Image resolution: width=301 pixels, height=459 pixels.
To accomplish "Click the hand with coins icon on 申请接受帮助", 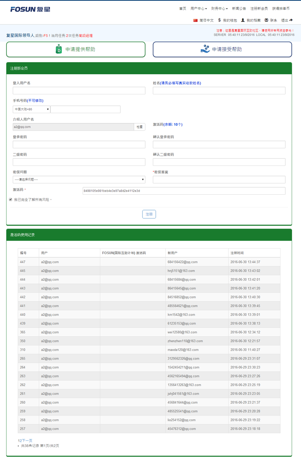I will click(x=205, y=49).
